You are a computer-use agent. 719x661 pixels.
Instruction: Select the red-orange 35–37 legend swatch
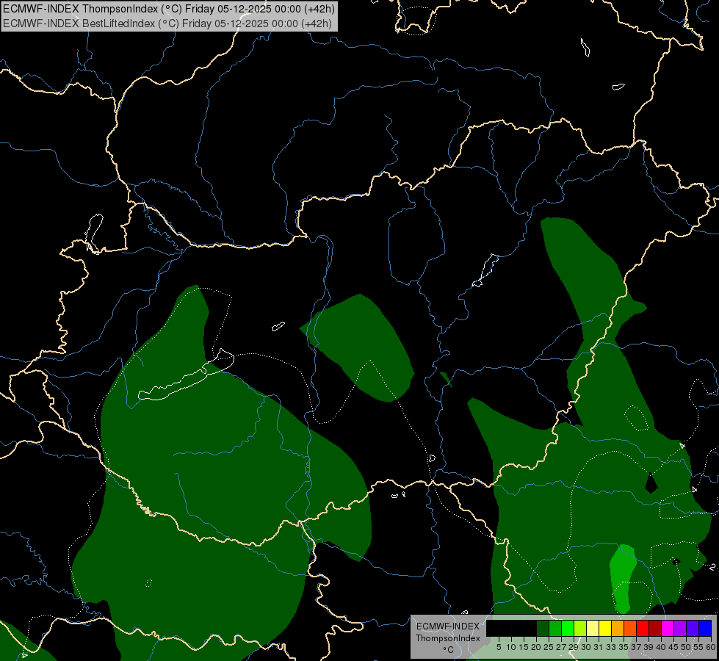pyautogui.click(x=630, y=628)
